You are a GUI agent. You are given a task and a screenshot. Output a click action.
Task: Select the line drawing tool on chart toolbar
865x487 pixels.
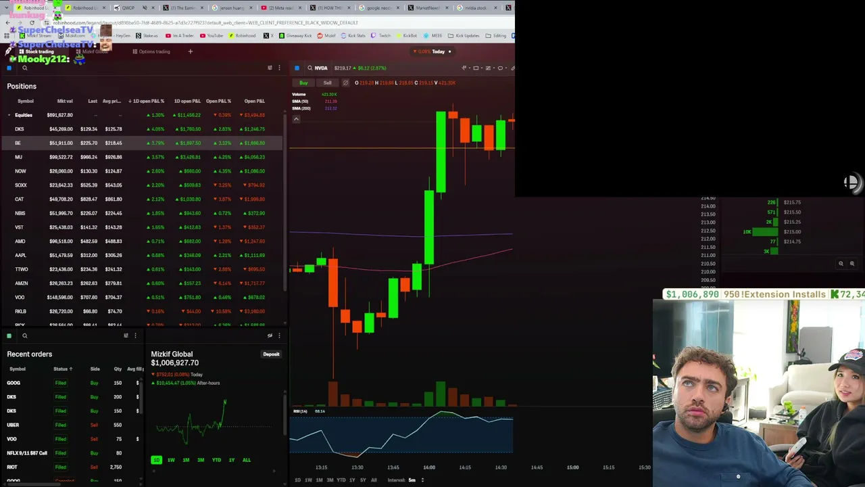tap(464, 68)
